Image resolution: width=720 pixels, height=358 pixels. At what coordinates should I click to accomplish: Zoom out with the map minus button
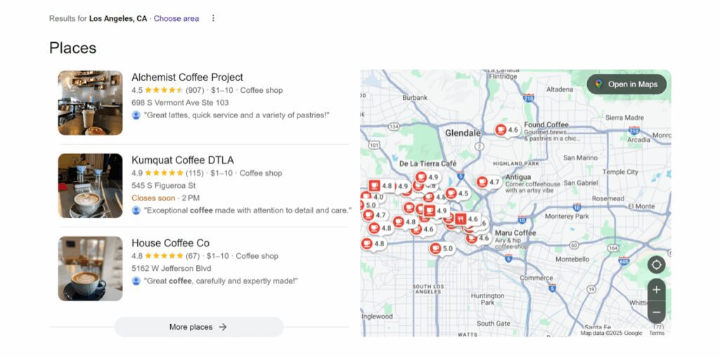click(x=656, y=312)
